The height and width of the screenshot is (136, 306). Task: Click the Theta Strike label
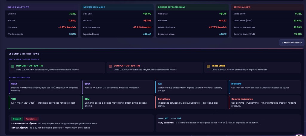[218, 66]
